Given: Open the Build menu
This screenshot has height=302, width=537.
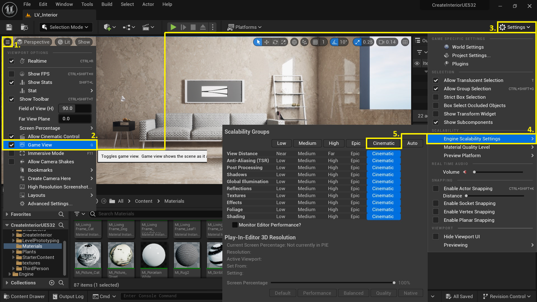Looking at the screenshot, I should point(107,4).
